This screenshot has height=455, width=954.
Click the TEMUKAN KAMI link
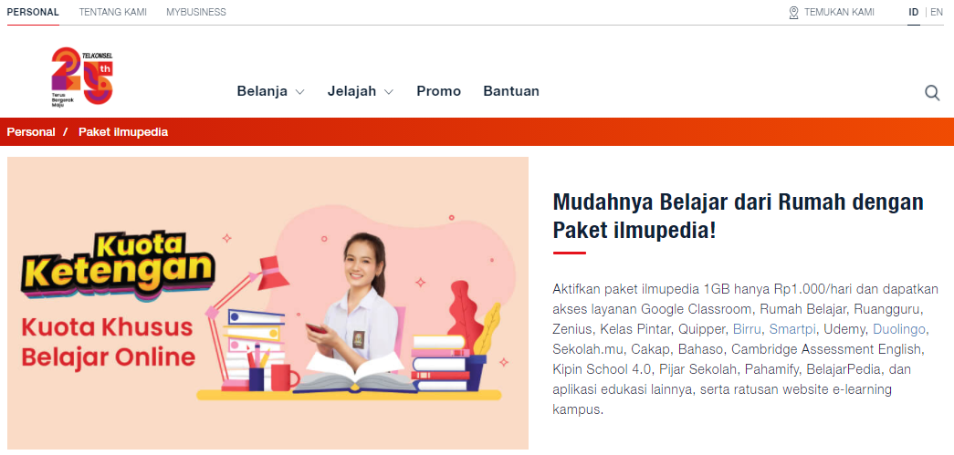click(839, 12)
